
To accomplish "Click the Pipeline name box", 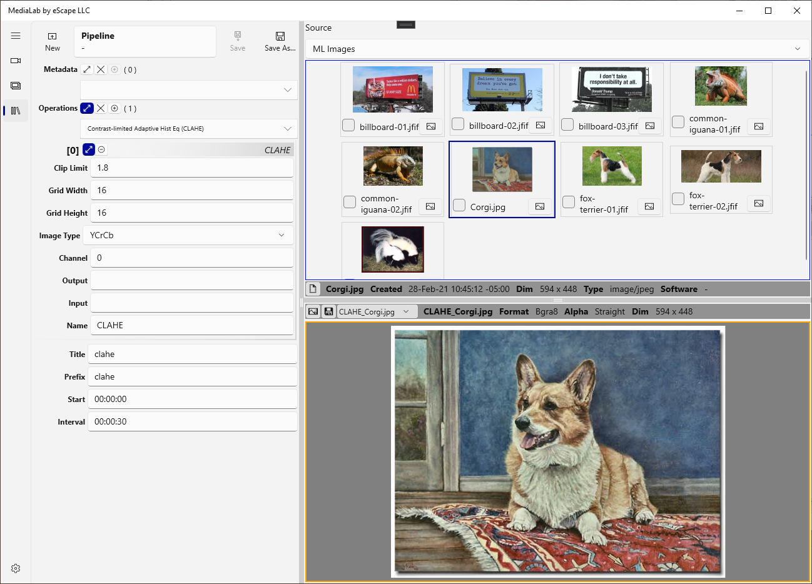I will pyautogui.click(x=145, y=41).
